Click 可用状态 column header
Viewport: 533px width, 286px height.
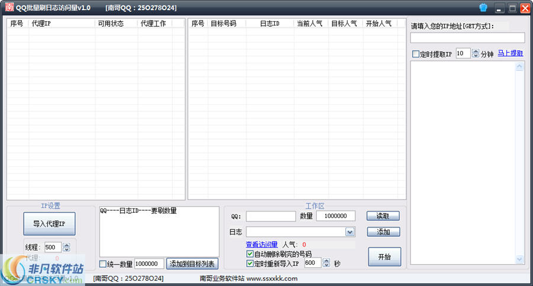pos(116,23)
